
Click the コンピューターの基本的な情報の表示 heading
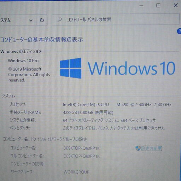click(x=42, y=40)
